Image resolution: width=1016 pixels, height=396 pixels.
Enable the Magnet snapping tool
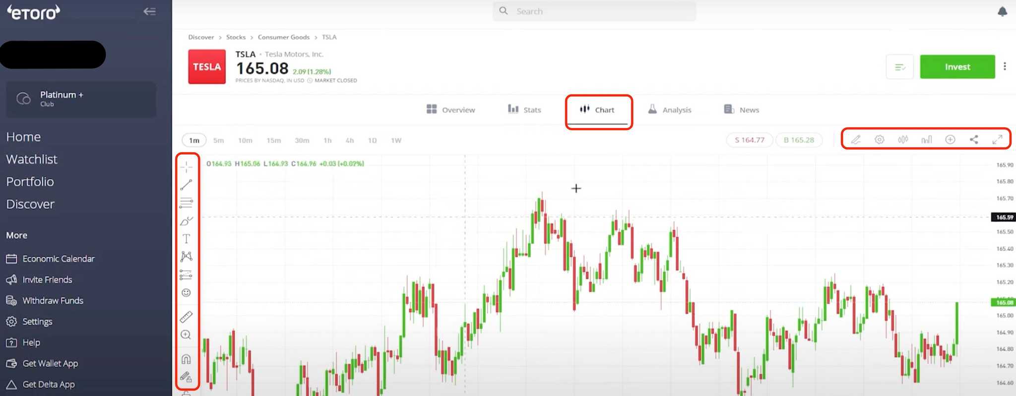(187, 358)
